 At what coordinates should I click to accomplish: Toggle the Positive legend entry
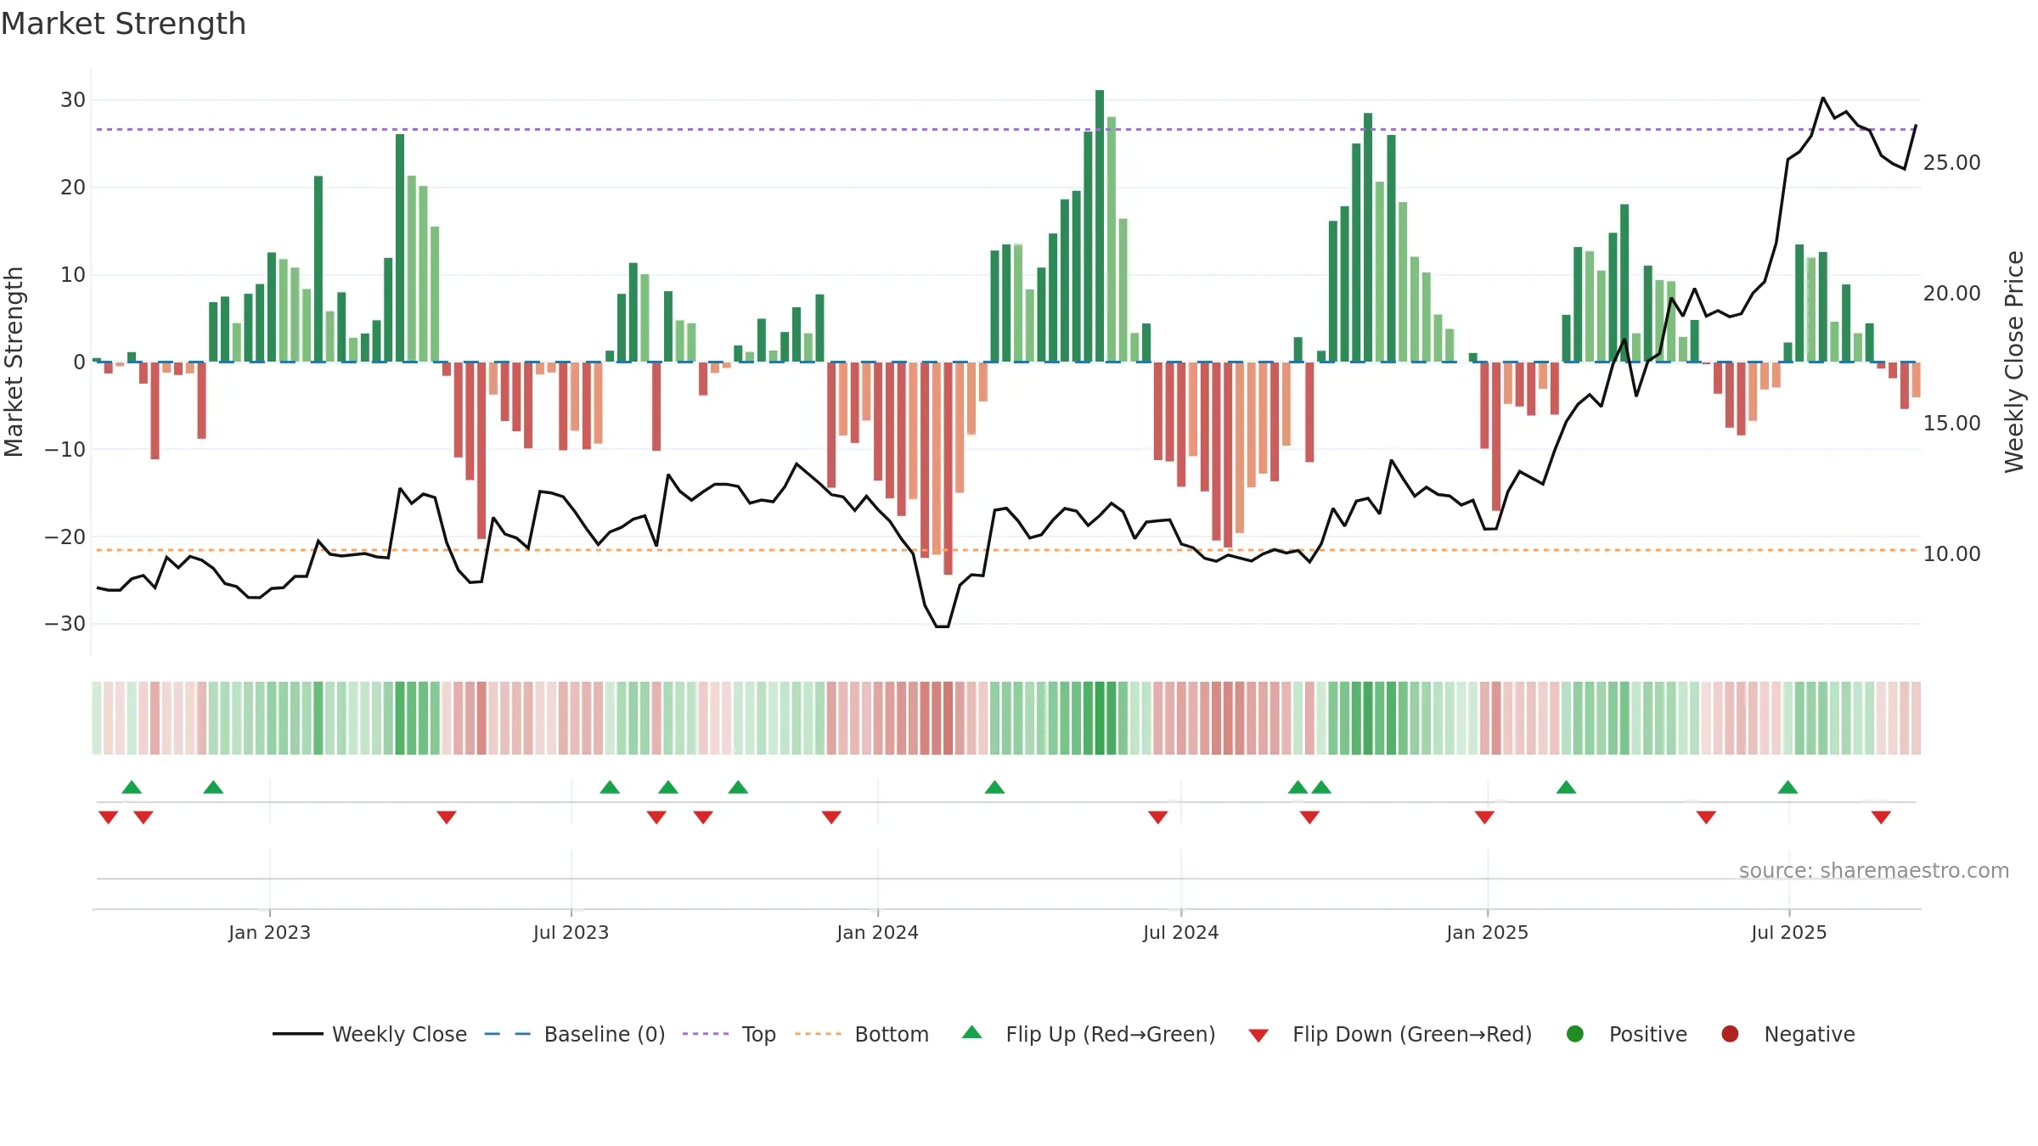[1626, 1034]
